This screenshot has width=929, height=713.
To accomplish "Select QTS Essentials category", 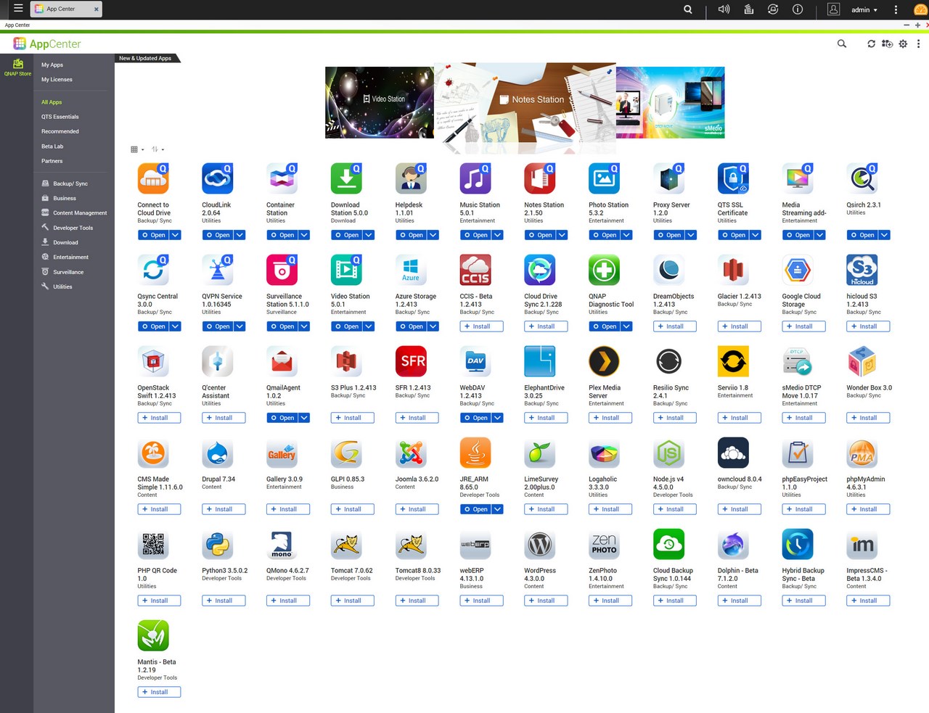I will 60,116.
